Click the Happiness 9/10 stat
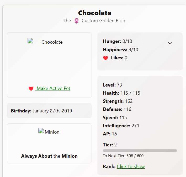The height and width of the screenshot is (177, 186). click(120, 50)
